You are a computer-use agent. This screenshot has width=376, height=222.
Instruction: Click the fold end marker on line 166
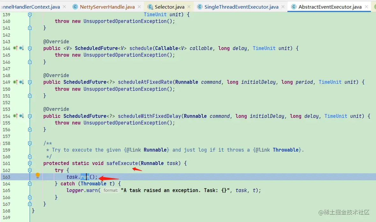tap(30, 197)
